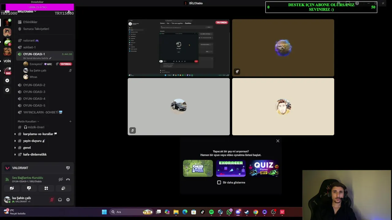This screenshot has width=392, height=220.
Task: Open Etkinlikler events calendar entry
Action: point(45,22)
